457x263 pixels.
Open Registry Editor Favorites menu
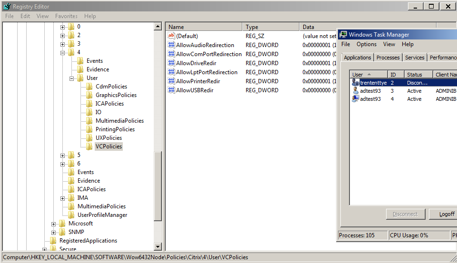(x=66, y=16)
